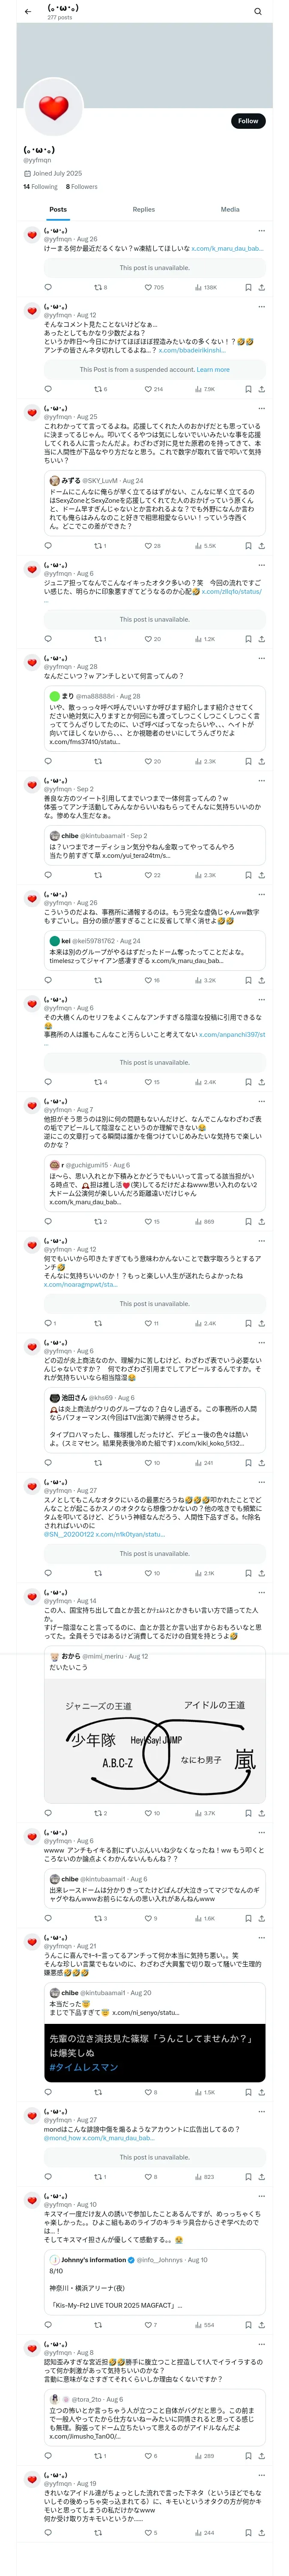289x2576 pixels.
Task: Open more options on Aug 12 post
Action: pos(261,307)
